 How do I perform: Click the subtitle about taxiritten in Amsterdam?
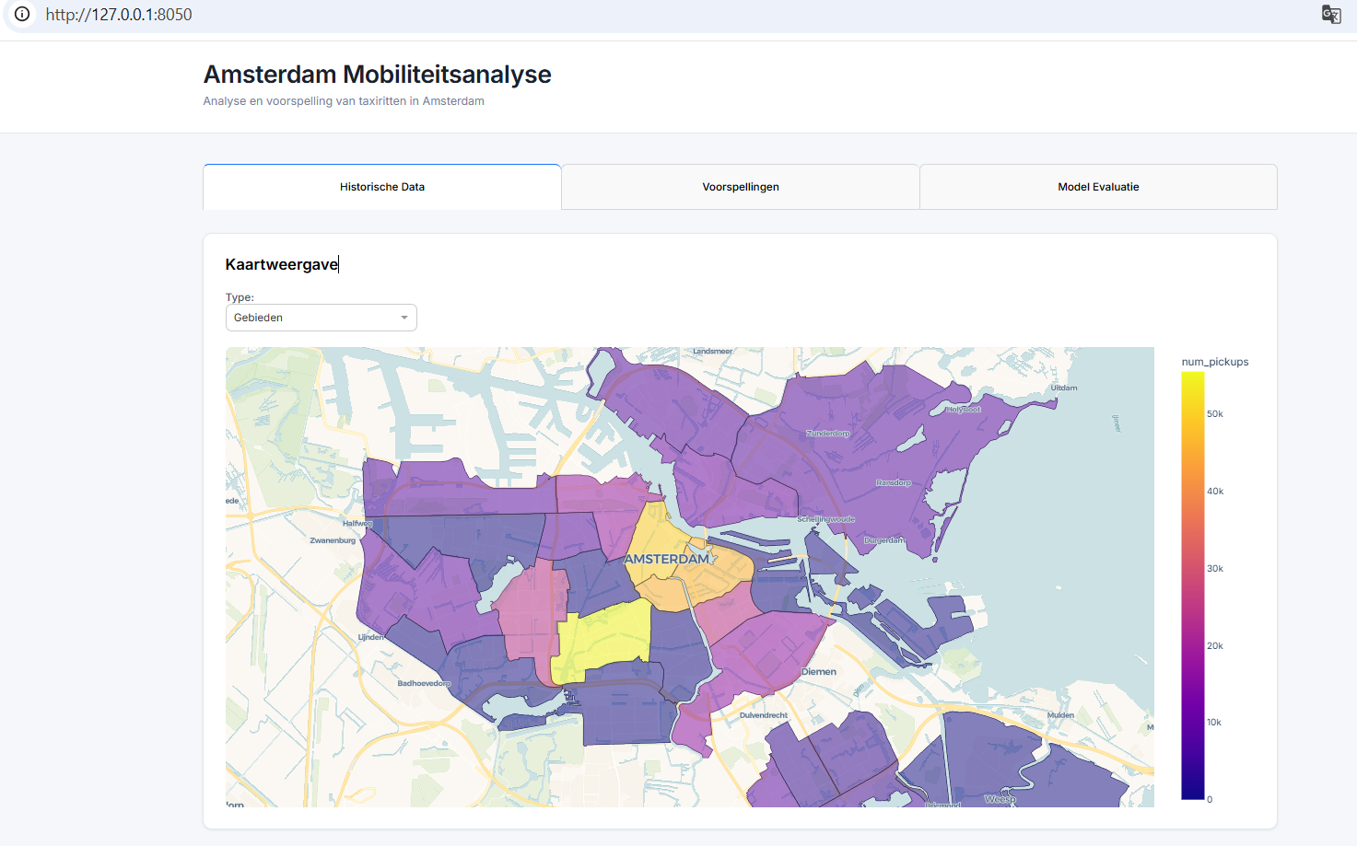tap(344, 101)
